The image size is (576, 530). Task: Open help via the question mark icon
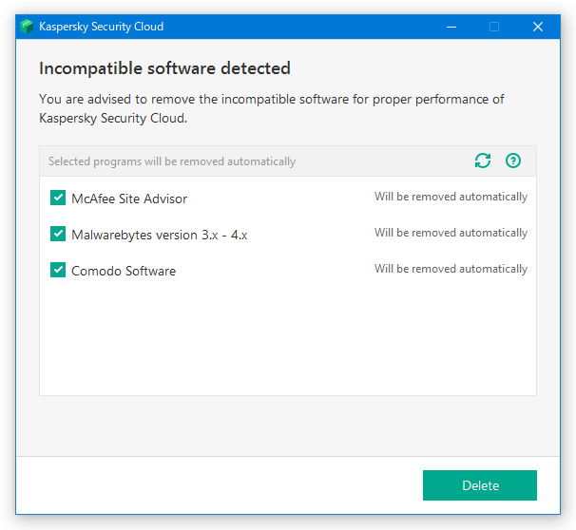513,161
